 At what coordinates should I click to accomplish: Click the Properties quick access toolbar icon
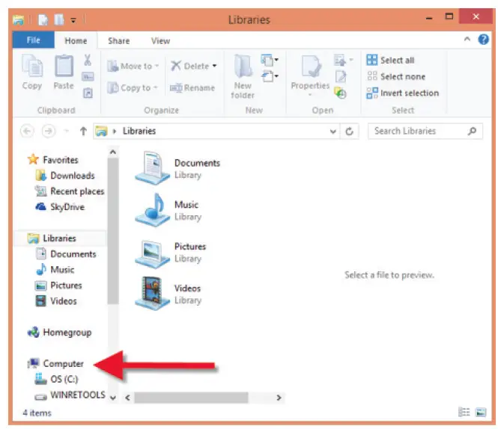[x=43, y=20]
